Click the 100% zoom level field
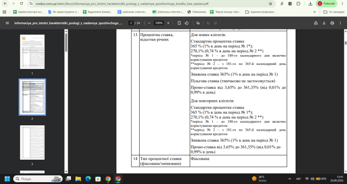 click(159, 23)
